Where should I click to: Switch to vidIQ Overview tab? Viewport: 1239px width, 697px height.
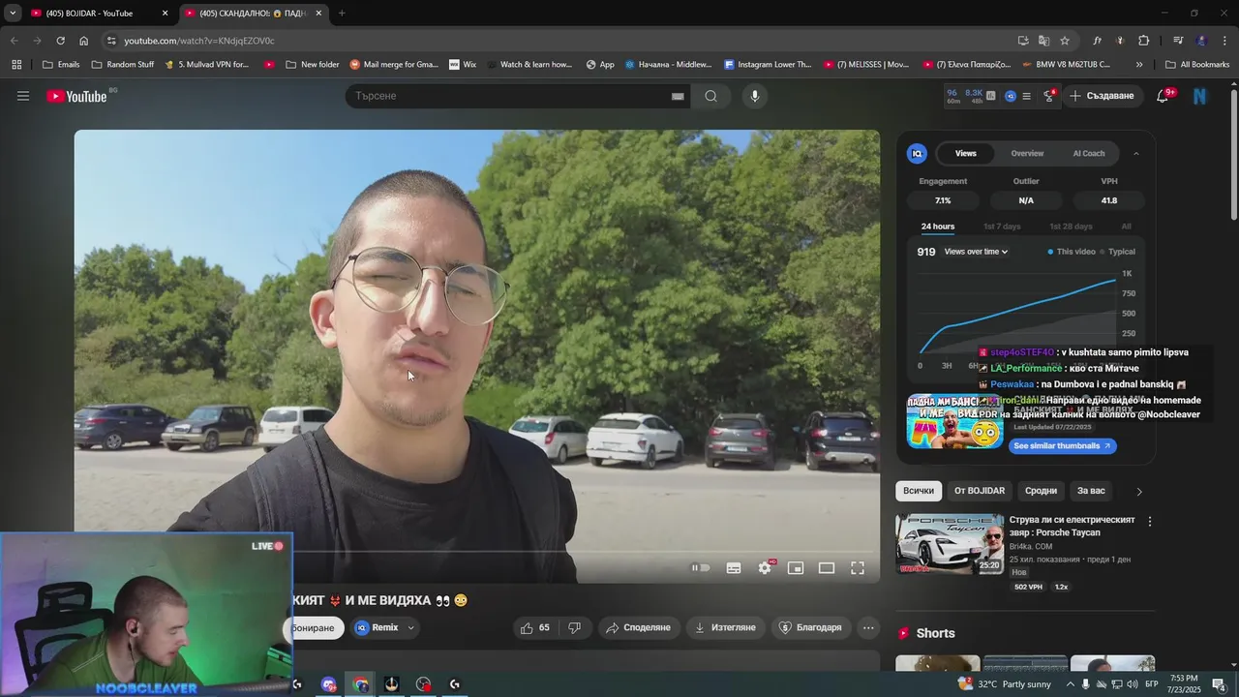point(1027,153)
